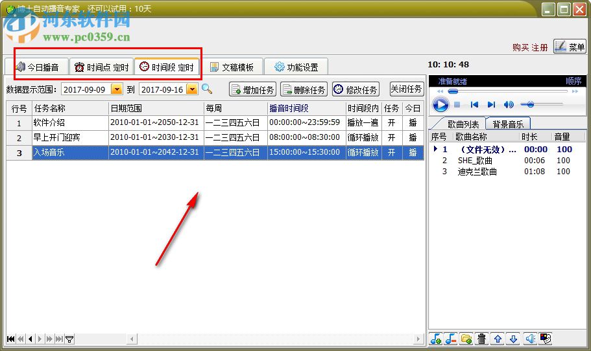Open the start date dropdown 2017-09-09
This screenshot has width=591, height=351.
pyautogui.click(x=117, y=89)
